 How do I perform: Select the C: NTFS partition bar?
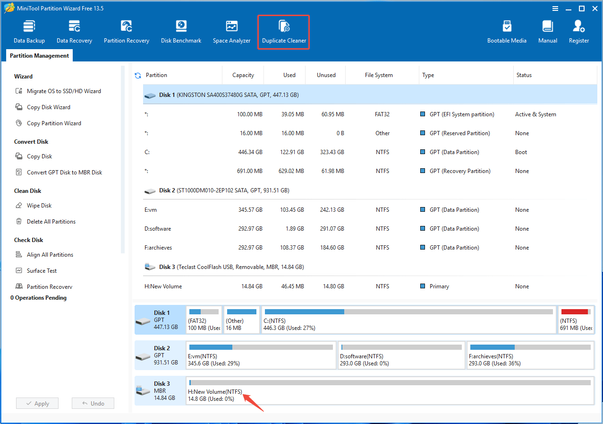click(408, 320)
